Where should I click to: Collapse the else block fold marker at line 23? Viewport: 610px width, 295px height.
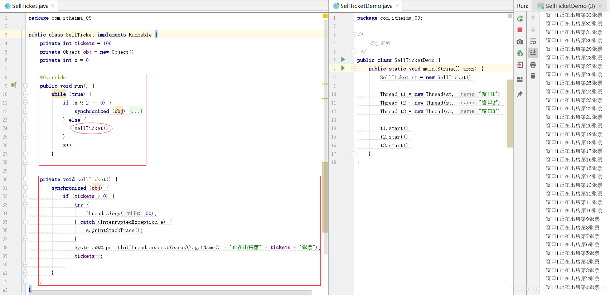pyautogui.click(x=26, y=120)
